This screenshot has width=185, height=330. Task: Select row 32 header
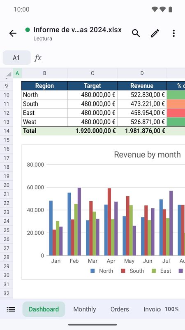click(6, 293)
